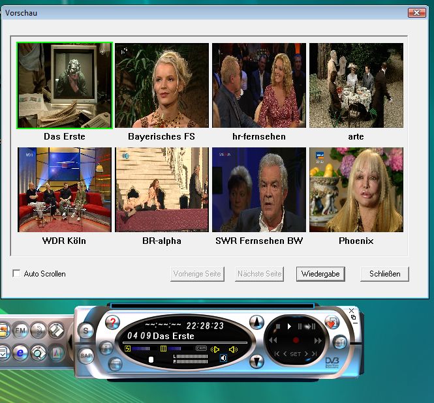
Task: Click the yellow stereo sound icon
Action: (x=215, y=350)
